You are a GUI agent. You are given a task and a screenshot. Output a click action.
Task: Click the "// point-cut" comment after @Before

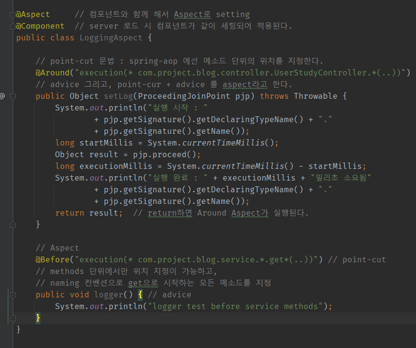pyautogui.click(x=357, y=259)
